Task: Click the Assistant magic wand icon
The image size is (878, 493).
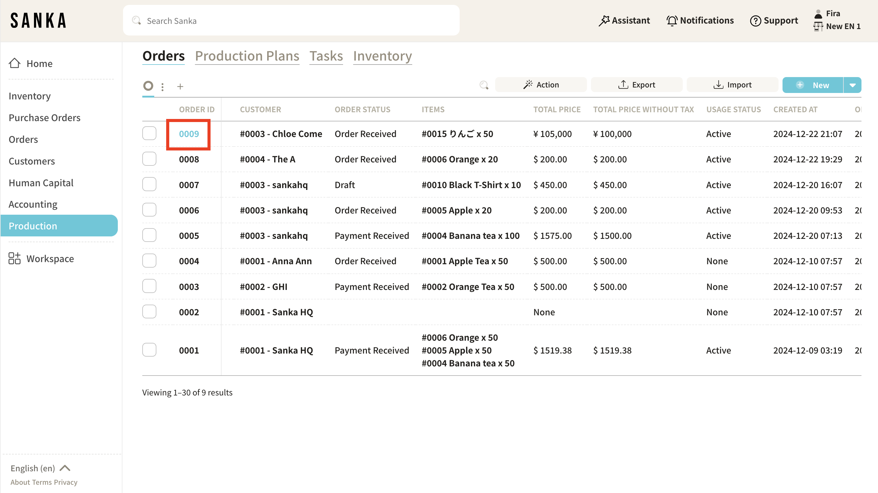Action: pyautogui.click(x=604, y=21)
